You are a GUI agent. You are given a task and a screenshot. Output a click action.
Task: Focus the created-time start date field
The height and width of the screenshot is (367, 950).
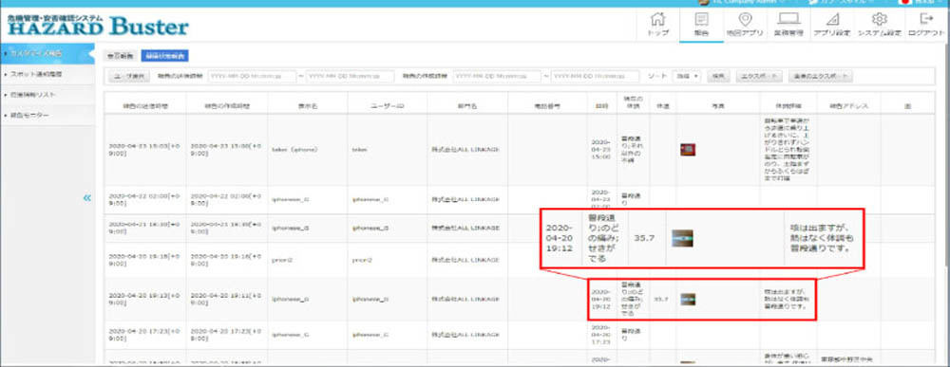[496, 76]
